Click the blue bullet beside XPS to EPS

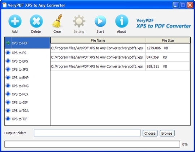click(x=8, y=61)
